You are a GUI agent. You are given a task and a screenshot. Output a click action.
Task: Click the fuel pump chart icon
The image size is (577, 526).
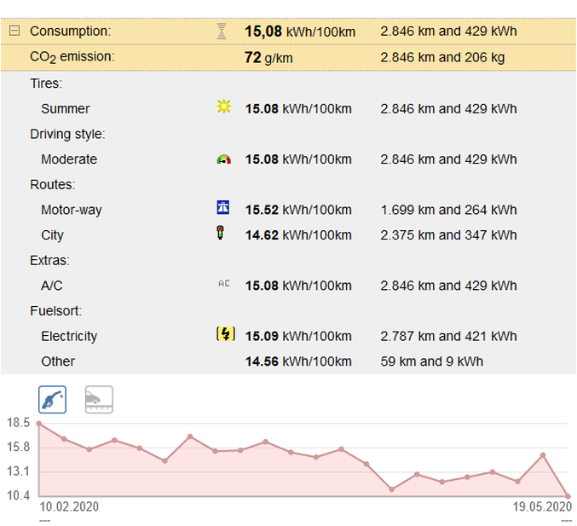tap(53, 399)
